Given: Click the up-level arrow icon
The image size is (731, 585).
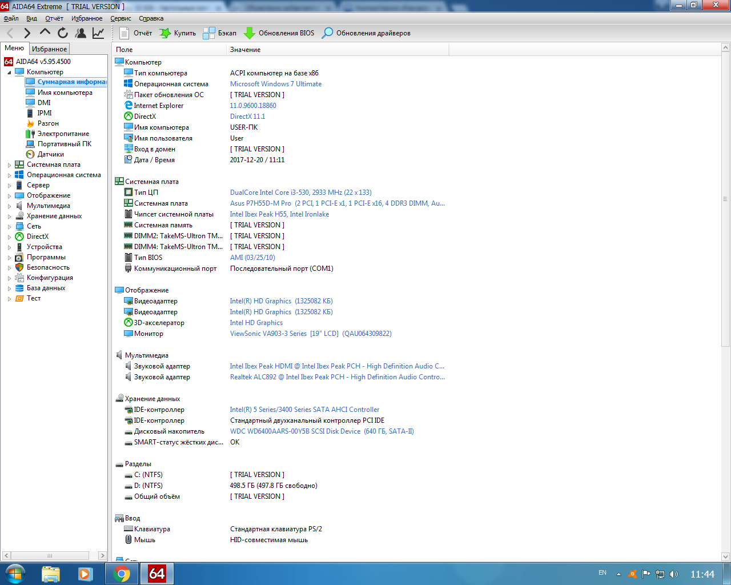Looking at the screenshot, I should coord(45,33).
